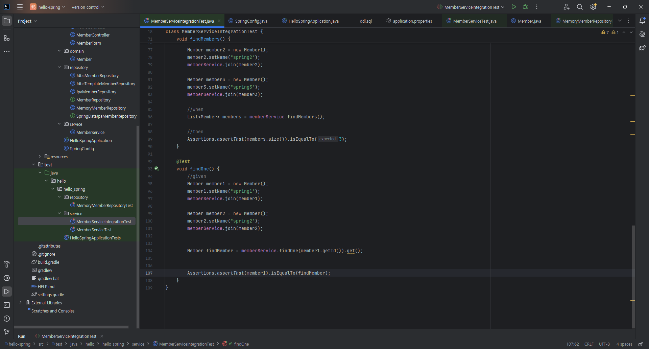
Task: Open the Run tool window icon
Action: [7, 292]
